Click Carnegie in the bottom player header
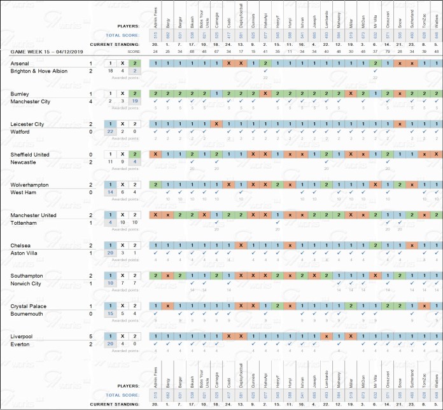 (216, 379)
